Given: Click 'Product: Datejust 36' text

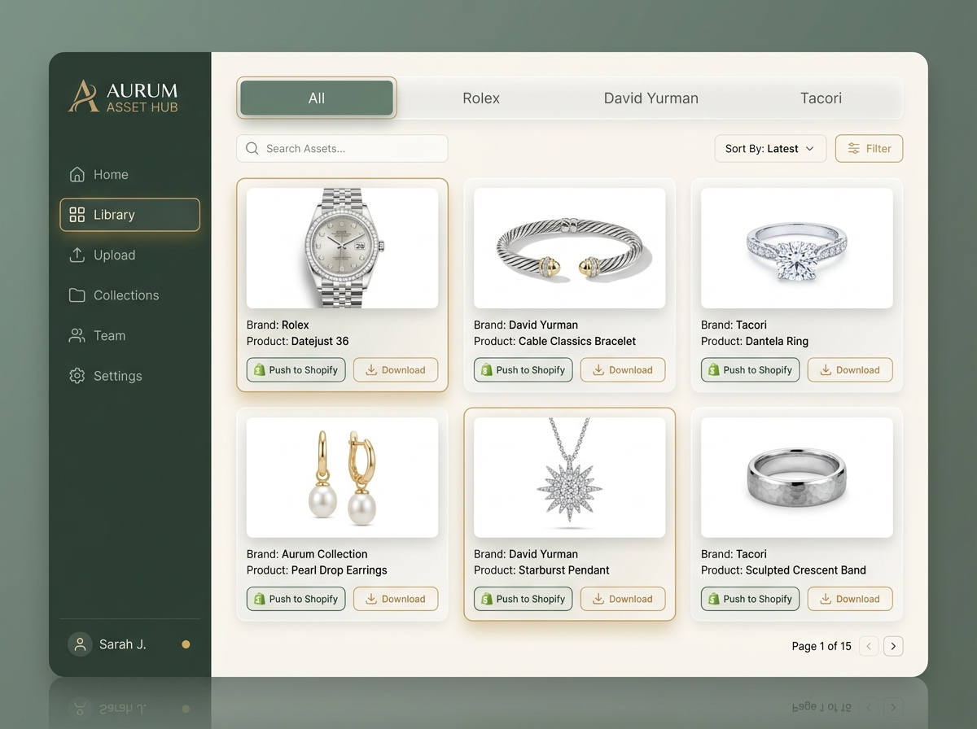Looking at the screenshot, I should click(297, 341).
